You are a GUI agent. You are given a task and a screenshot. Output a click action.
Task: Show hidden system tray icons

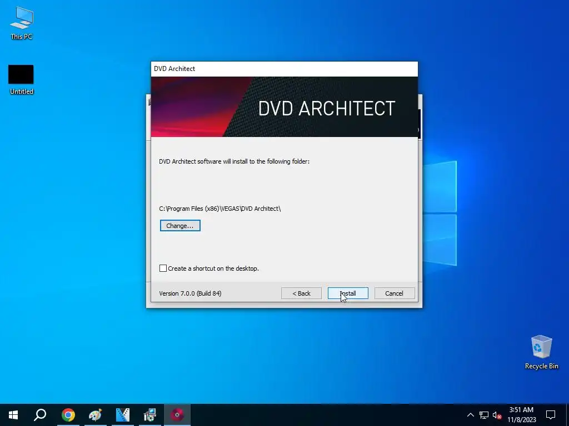pos(470,415)
